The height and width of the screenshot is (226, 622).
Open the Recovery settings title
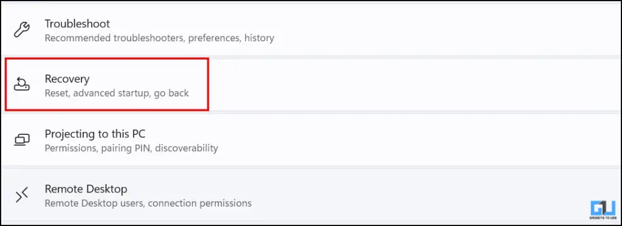tap(67, 79)
